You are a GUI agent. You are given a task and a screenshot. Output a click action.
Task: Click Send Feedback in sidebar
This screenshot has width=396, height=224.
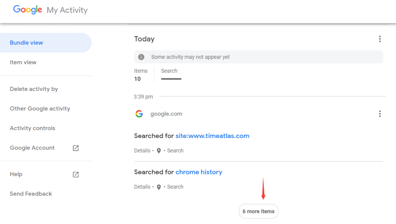(x=31, y=194)
